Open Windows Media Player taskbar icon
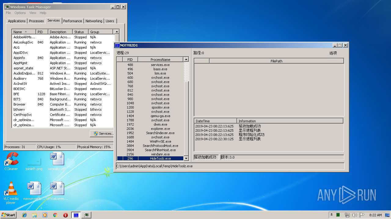The image size is (391, 219). pyautogui.click(x=45, y=215)
